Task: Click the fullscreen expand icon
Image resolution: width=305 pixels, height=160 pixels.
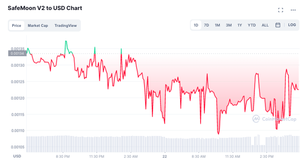Action: (x=281, y=10)
